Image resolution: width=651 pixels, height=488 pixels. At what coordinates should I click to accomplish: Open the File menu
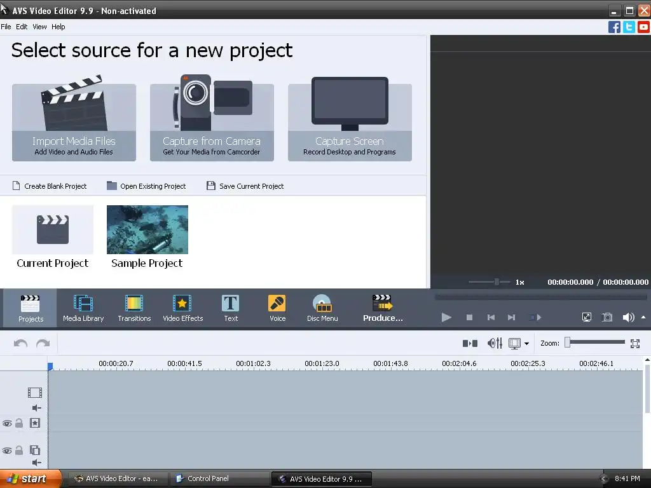(6, 27)
